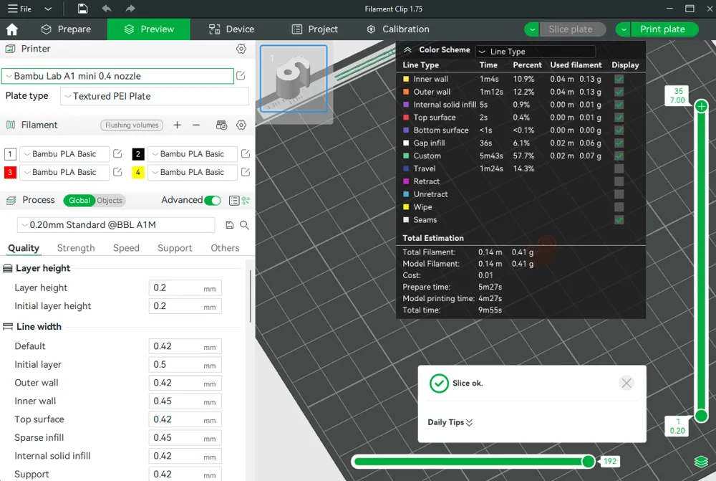The width and height of the screenshot is (716, 481).
Task: Open Printer settings gear icon
Action: tap(241, 49)
